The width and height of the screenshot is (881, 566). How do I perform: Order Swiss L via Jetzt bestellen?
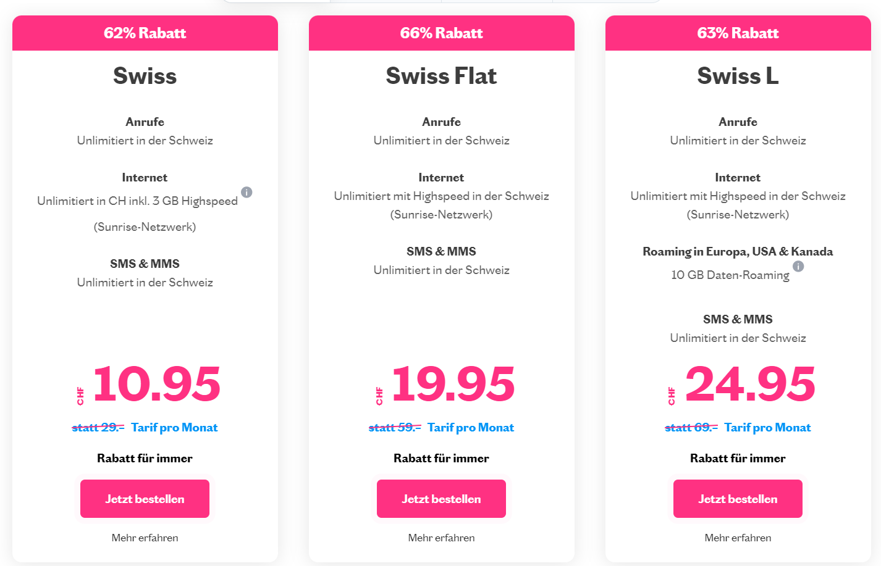pyautogui.click(x=738, y=499)
